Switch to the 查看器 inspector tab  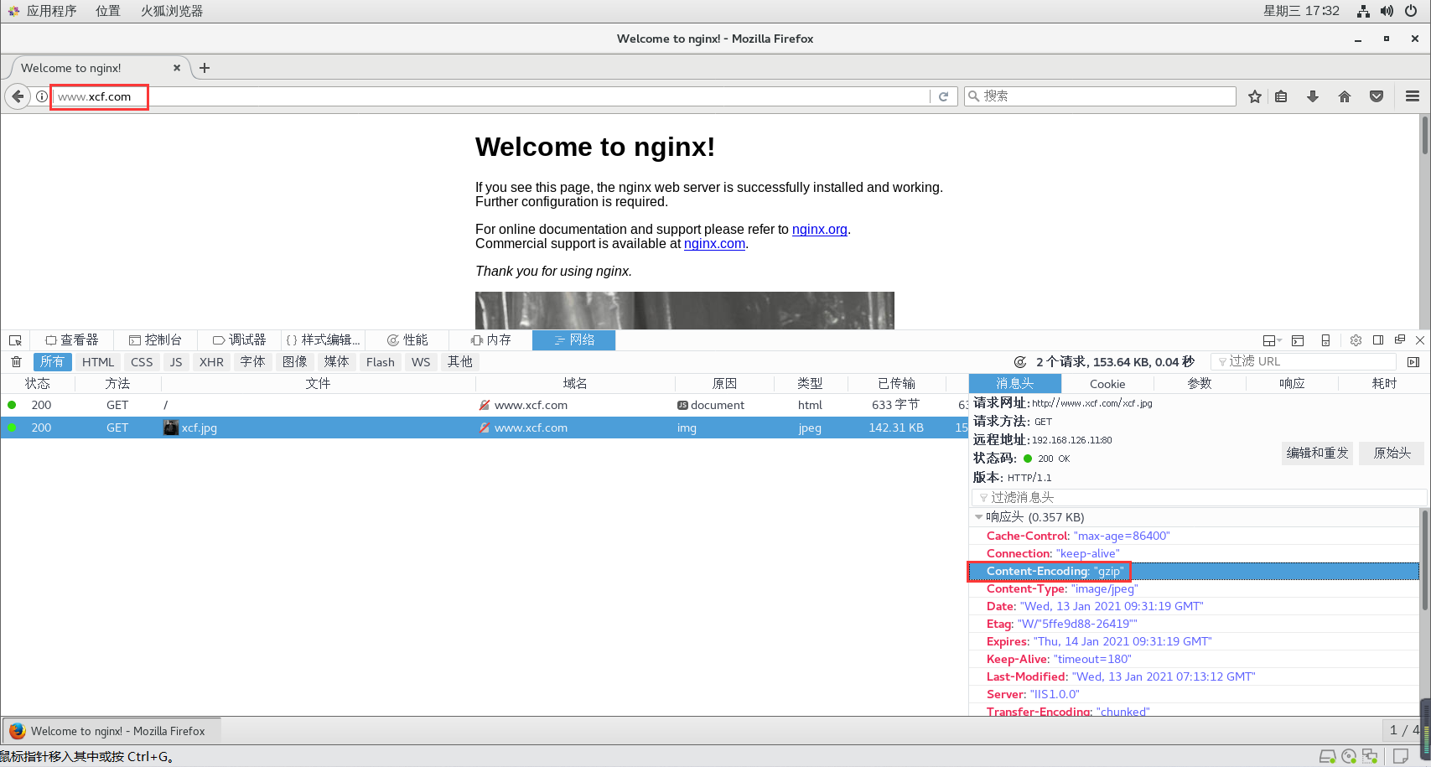71,340
